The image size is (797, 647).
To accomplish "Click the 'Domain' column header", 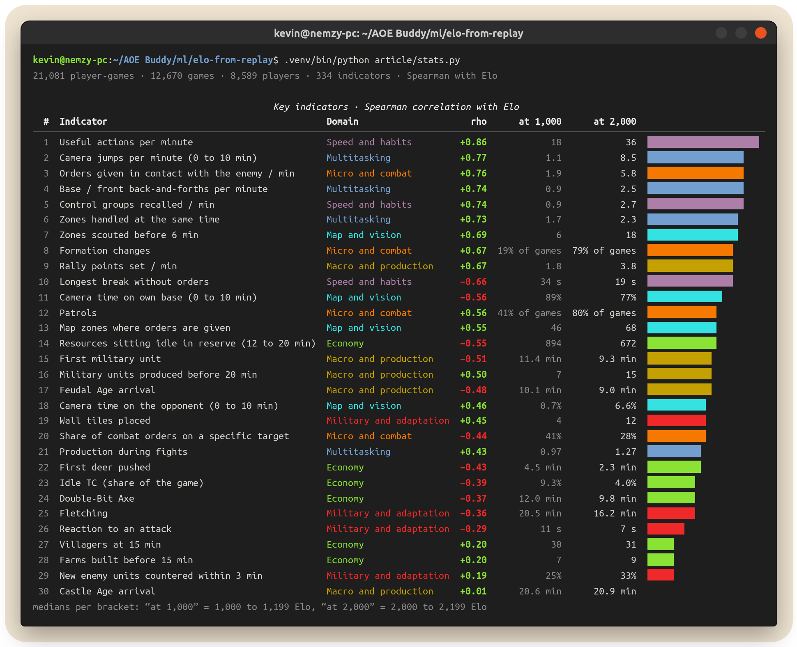I will coord(342,122).
